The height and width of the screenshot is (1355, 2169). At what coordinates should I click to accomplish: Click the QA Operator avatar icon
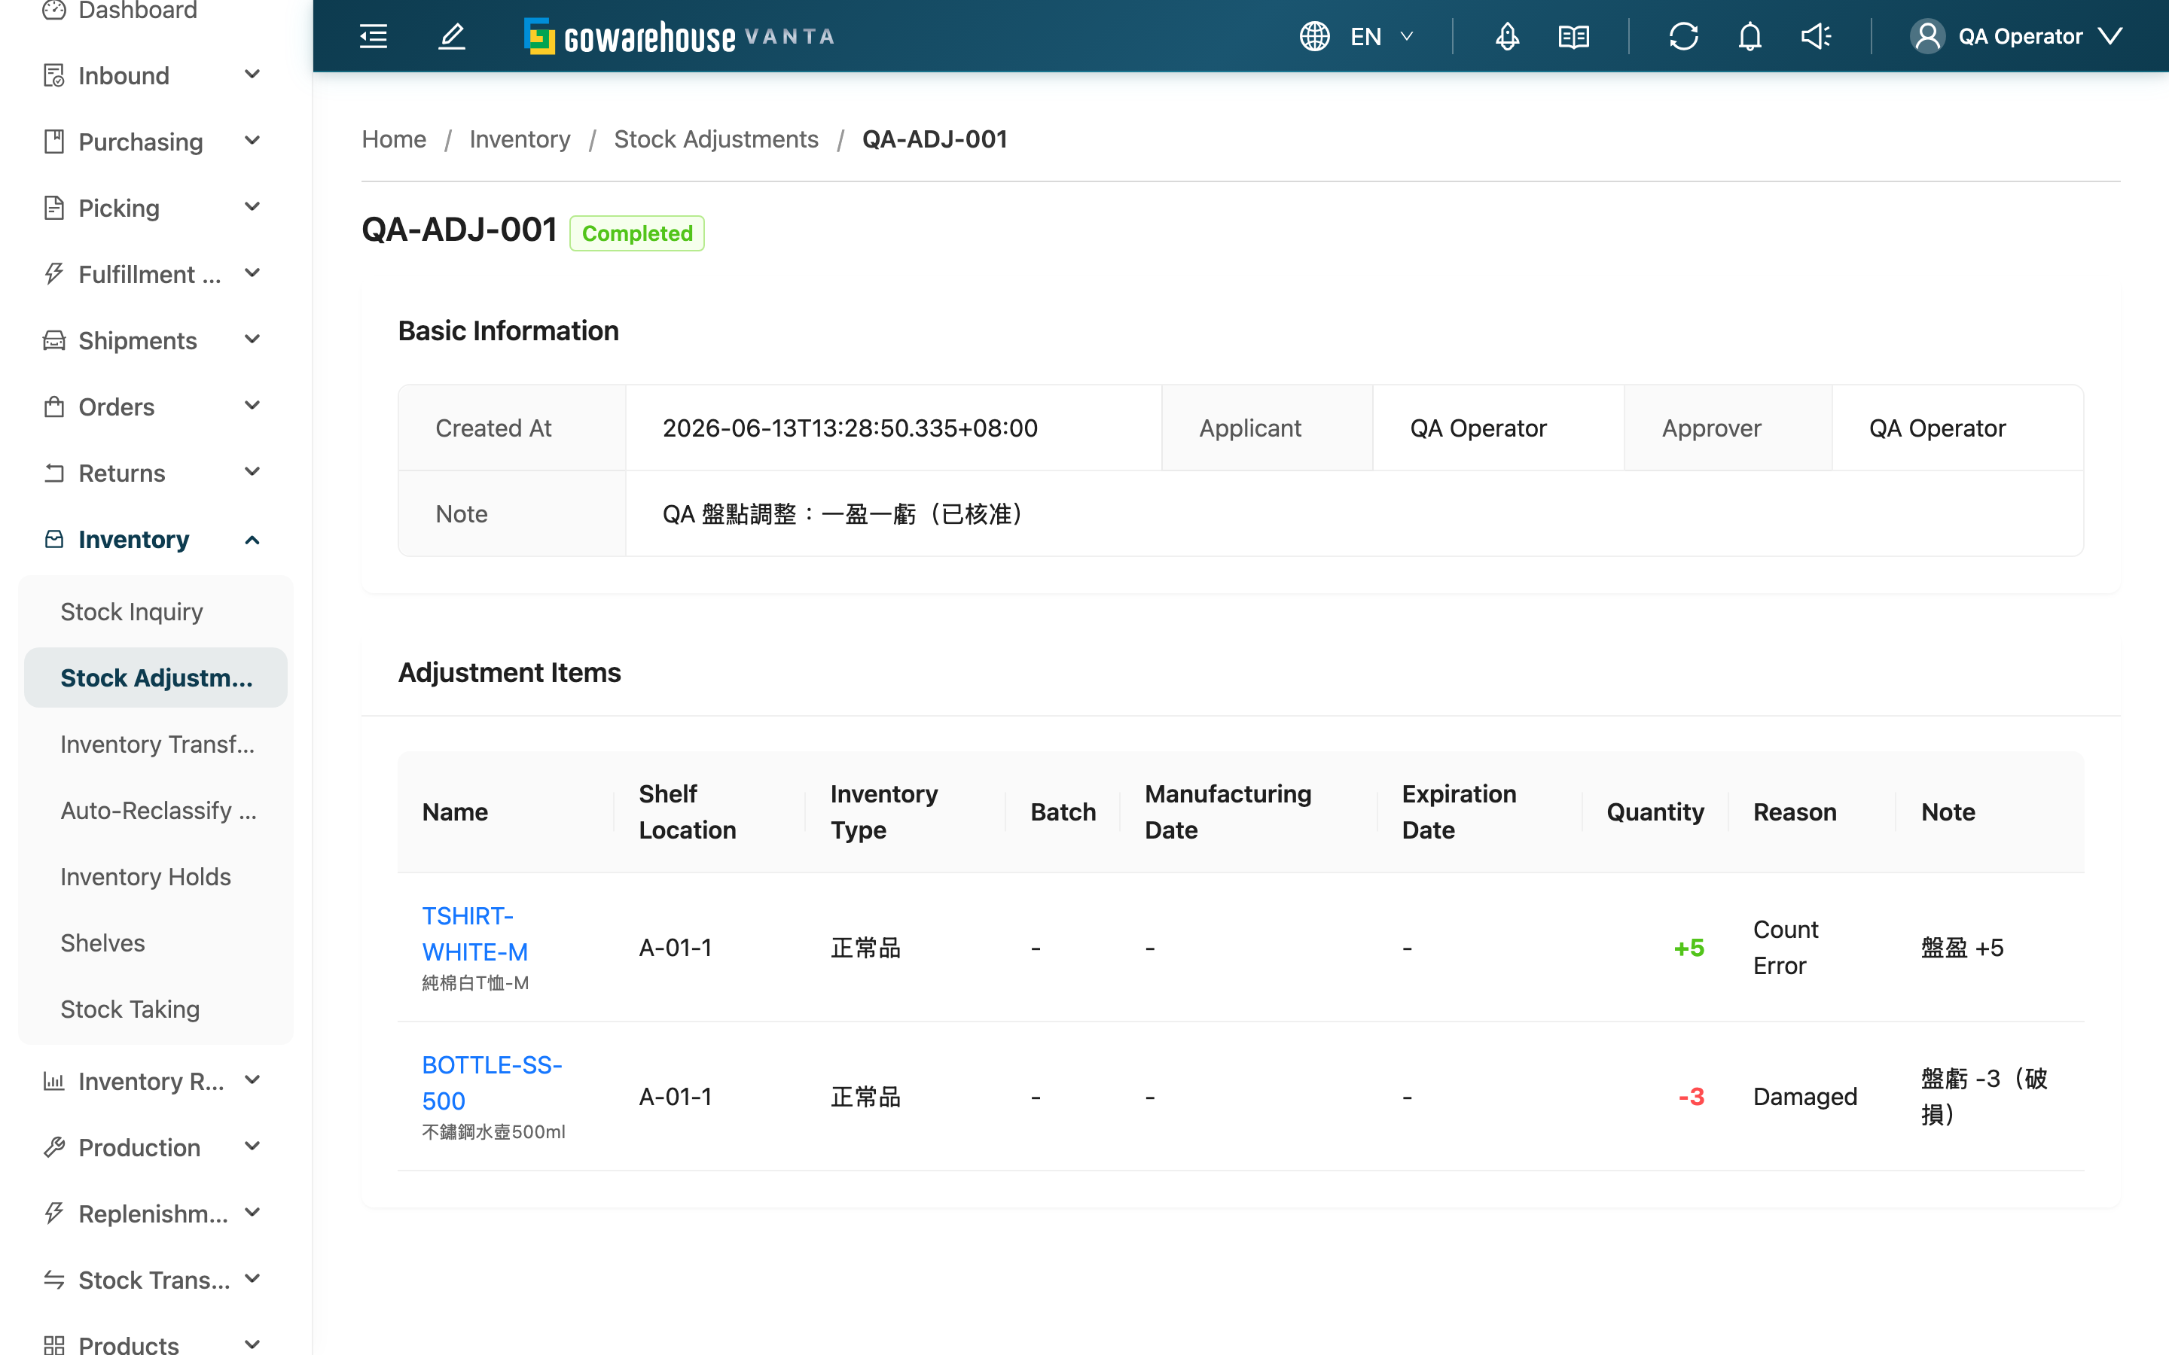[1928, 37]
